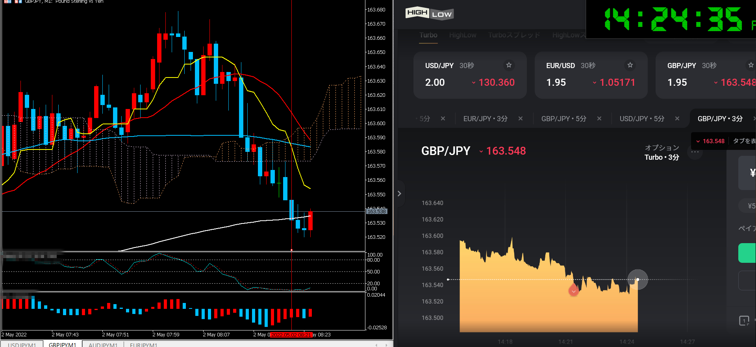756x347 pixels.
Task: Close the USD/JPY 5分 tab
Action: tap(677, 118)
